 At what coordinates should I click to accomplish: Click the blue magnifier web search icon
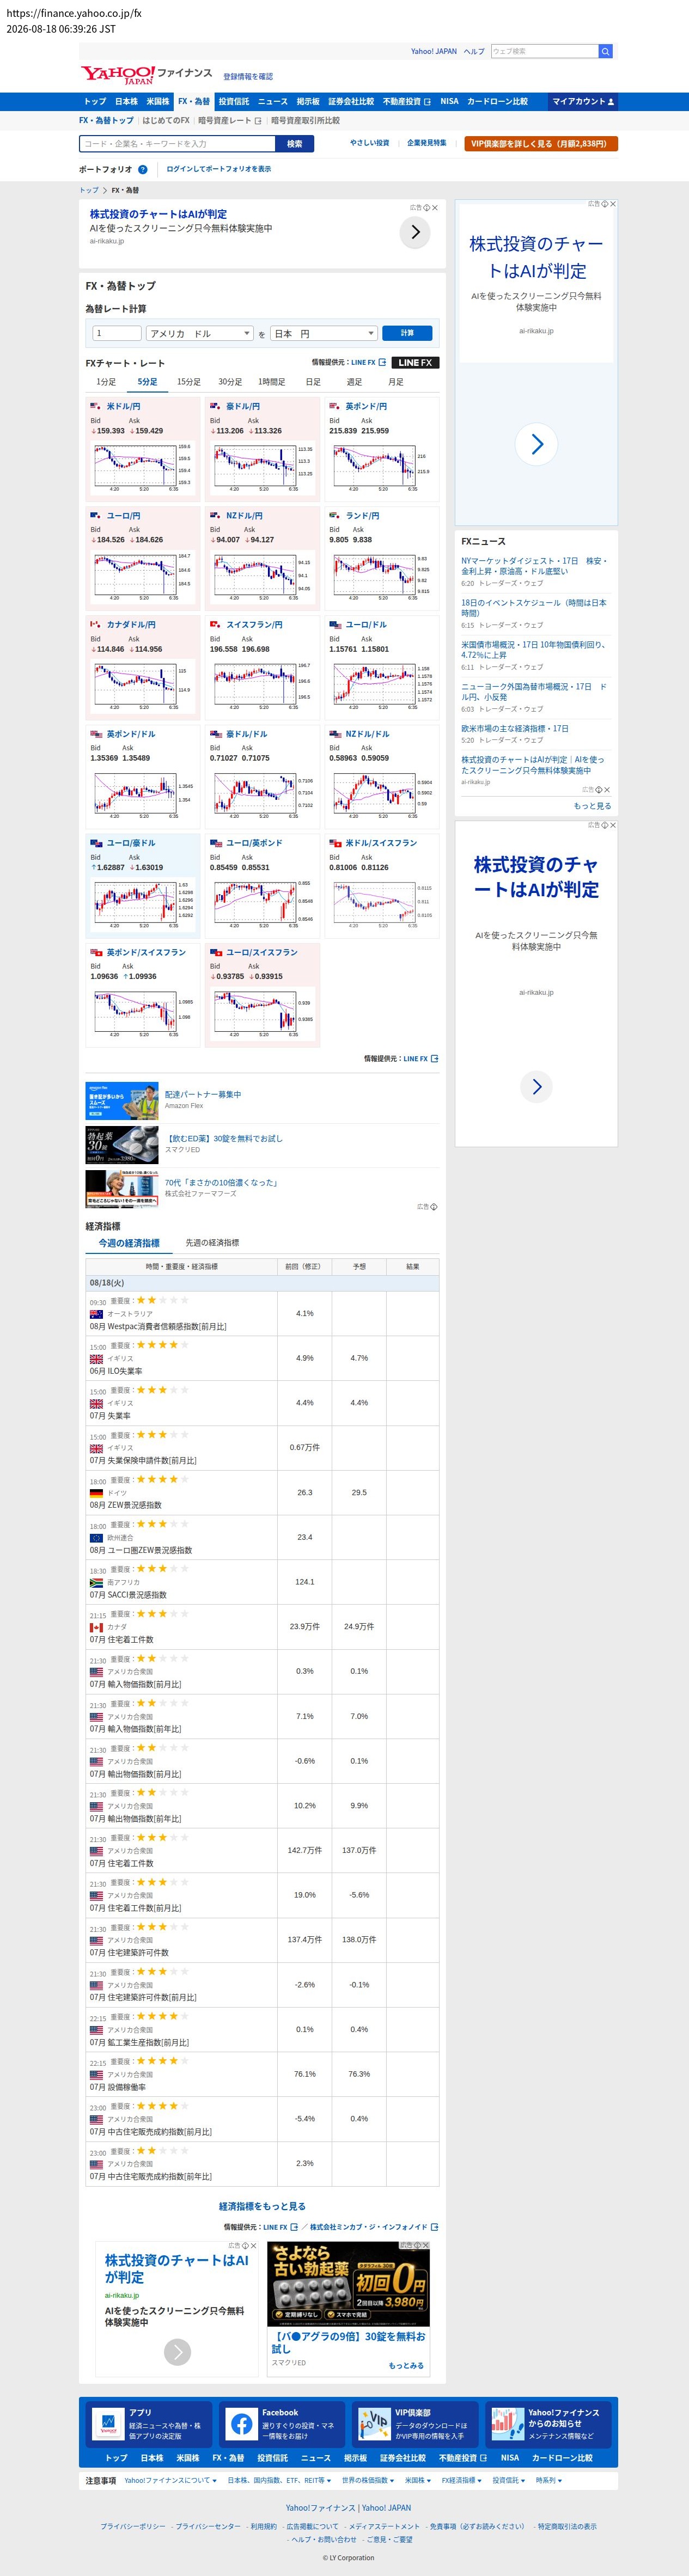[x=605, y=51]
